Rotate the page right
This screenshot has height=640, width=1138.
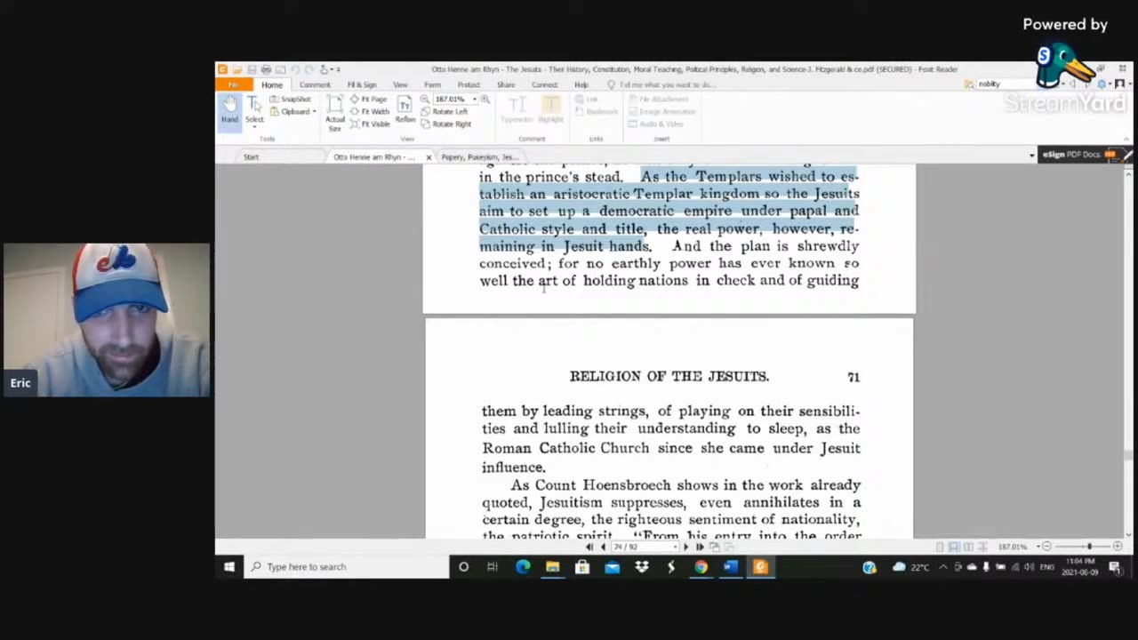[446, 124]
